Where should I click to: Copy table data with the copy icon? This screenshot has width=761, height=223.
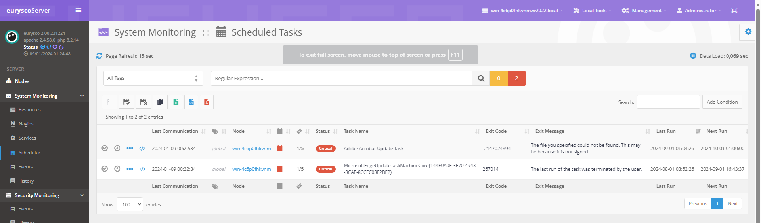pyautogui.click(x=160, y=102)
